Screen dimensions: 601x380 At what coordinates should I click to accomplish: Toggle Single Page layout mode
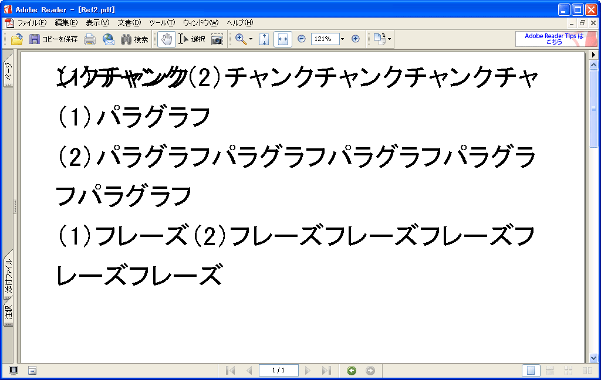click(530, 370)
